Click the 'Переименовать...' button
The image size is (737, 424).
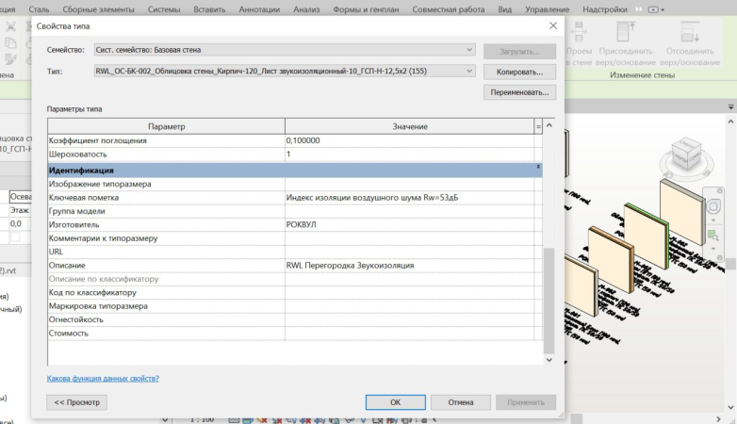[519, 93]
